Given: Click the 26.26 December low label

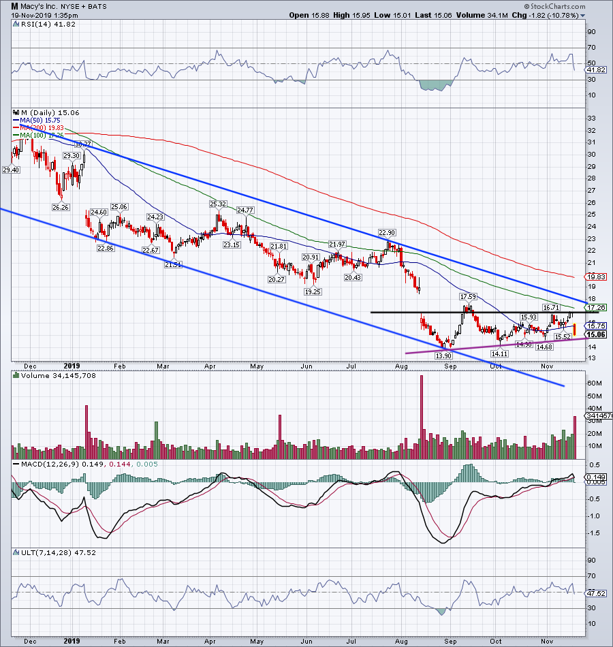Looking at the screenshot, I should click(x=60, y=207).
